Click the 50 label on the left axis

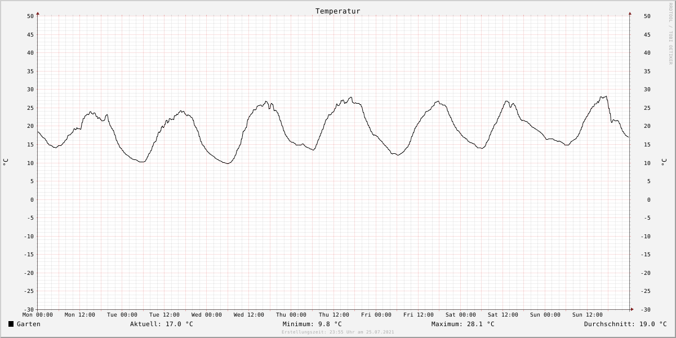(30, 16)
